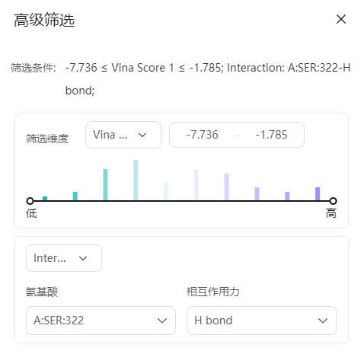Open the Vina score dimension dropdown
364x351 pixels.
(123, 135)
